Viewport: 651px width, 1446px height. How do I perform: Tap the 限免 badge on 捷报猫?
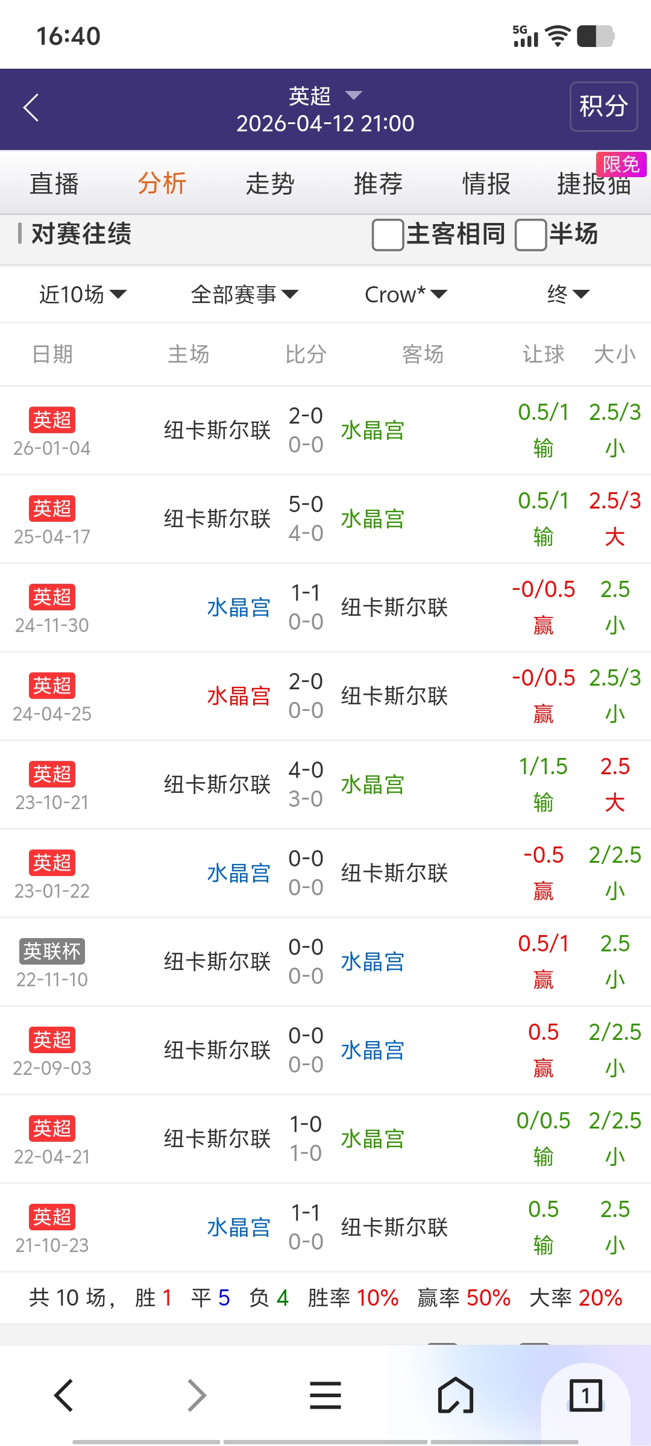(620, 164)
